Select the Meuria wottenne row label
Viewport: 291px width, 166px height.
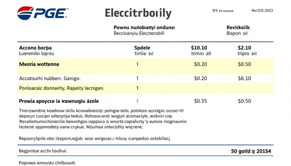pos(39,64)
